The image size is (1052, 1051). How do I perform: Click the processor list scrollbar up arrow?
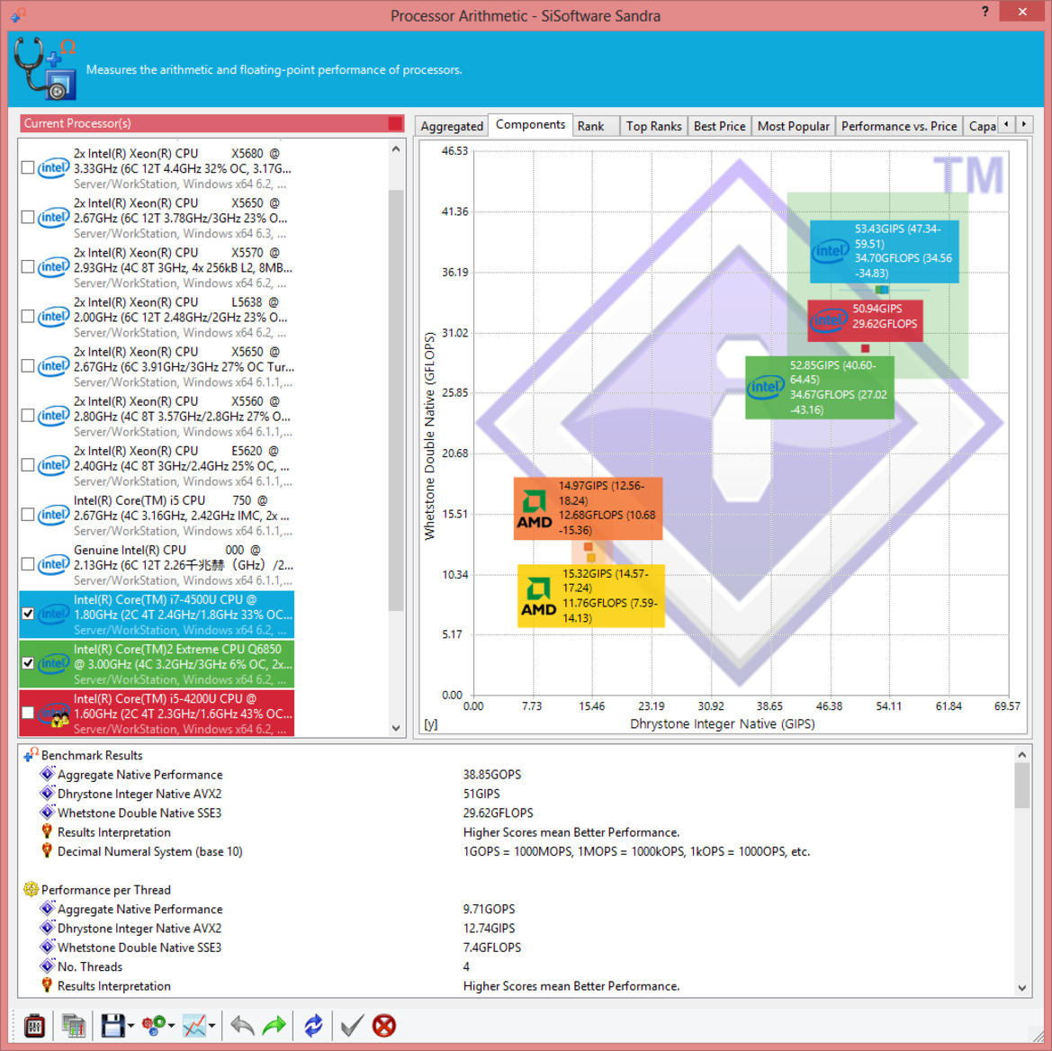[396, 149]
